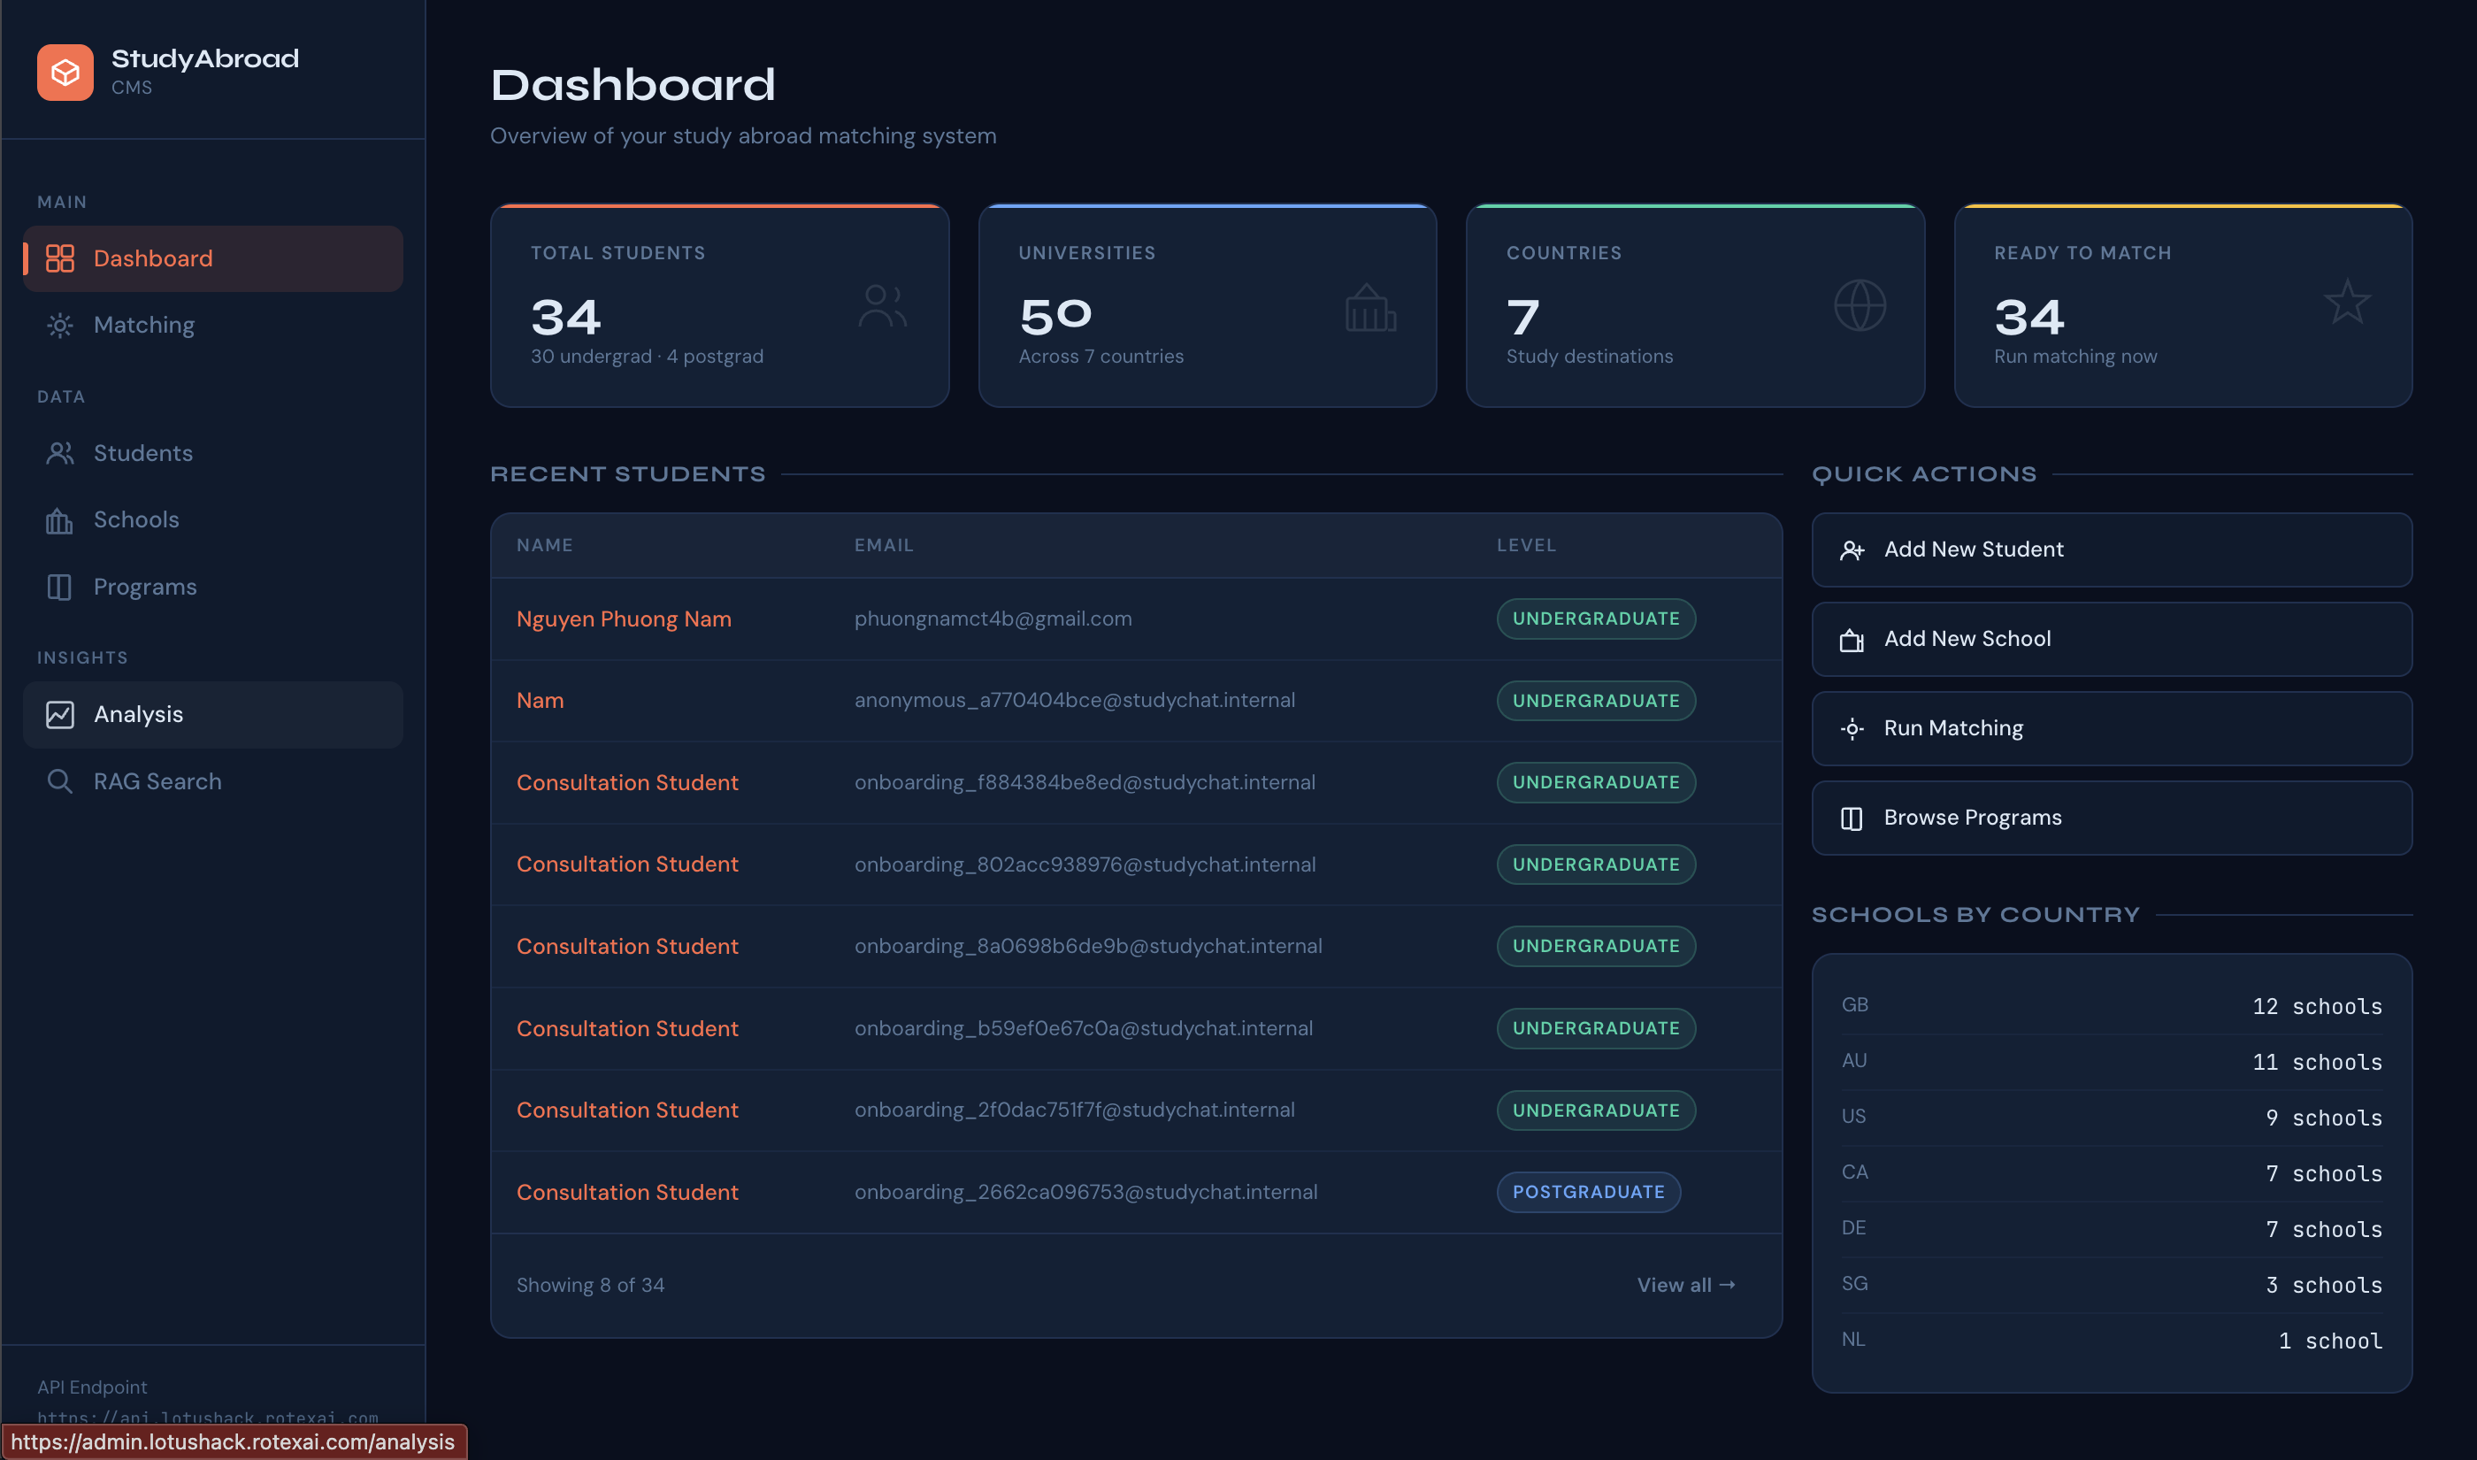Open the RAG Search menu item
The image size is (2477, 1460).
coord(157,782)
